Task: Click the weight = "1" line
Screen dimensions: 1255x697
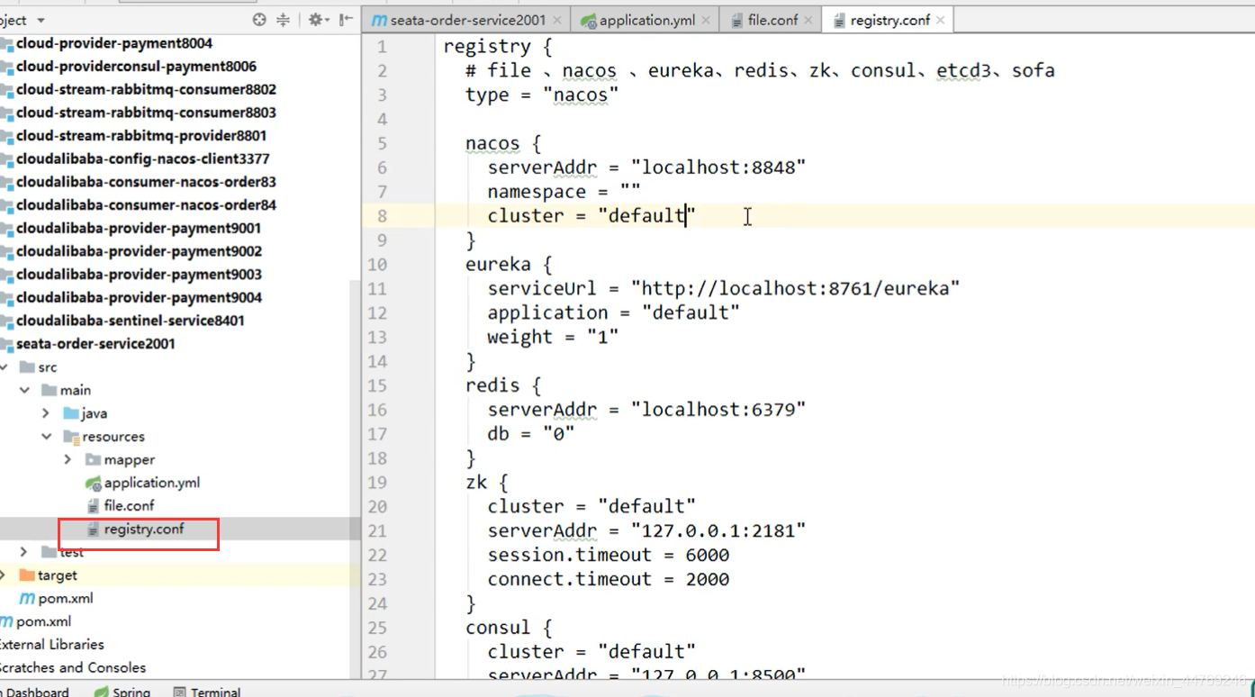Action: 553,337
